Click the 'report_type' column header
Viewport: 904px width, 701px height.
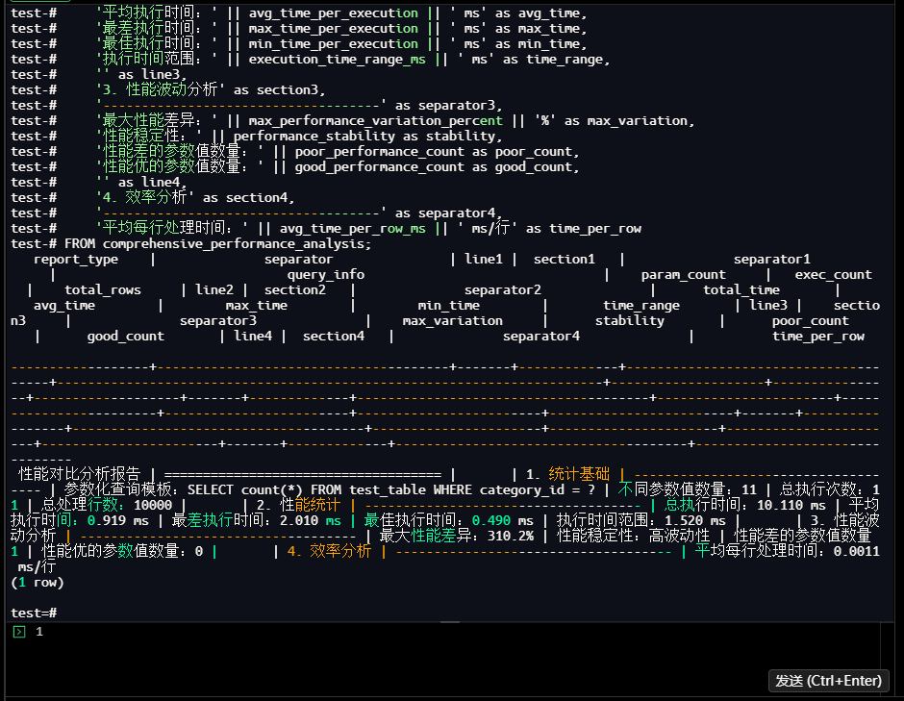[76, 260]
